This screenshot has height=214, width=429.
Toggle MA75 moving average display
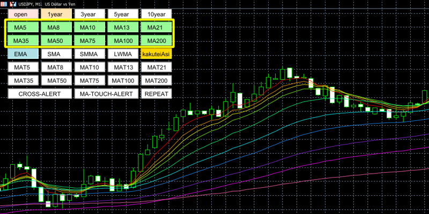[x=90, y=41]
